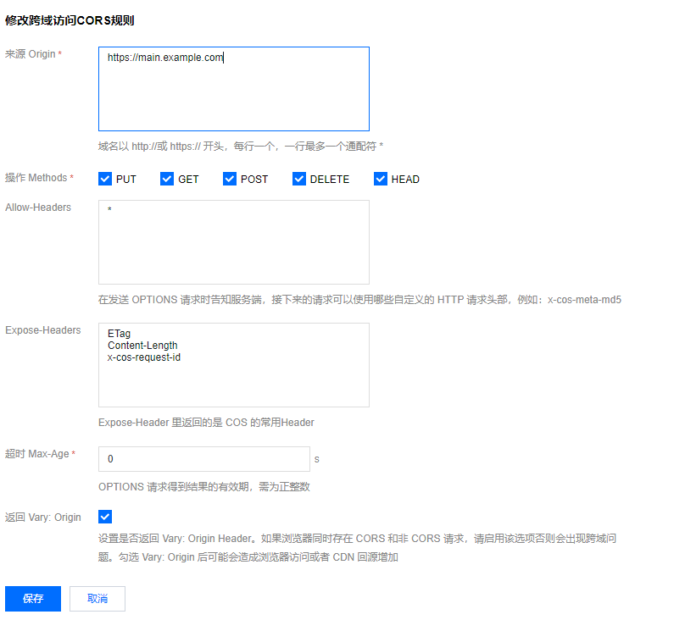This screenshot has width=674, height=620.
Task: Click the 保存 save button
Action: click(x=33, y=599)
